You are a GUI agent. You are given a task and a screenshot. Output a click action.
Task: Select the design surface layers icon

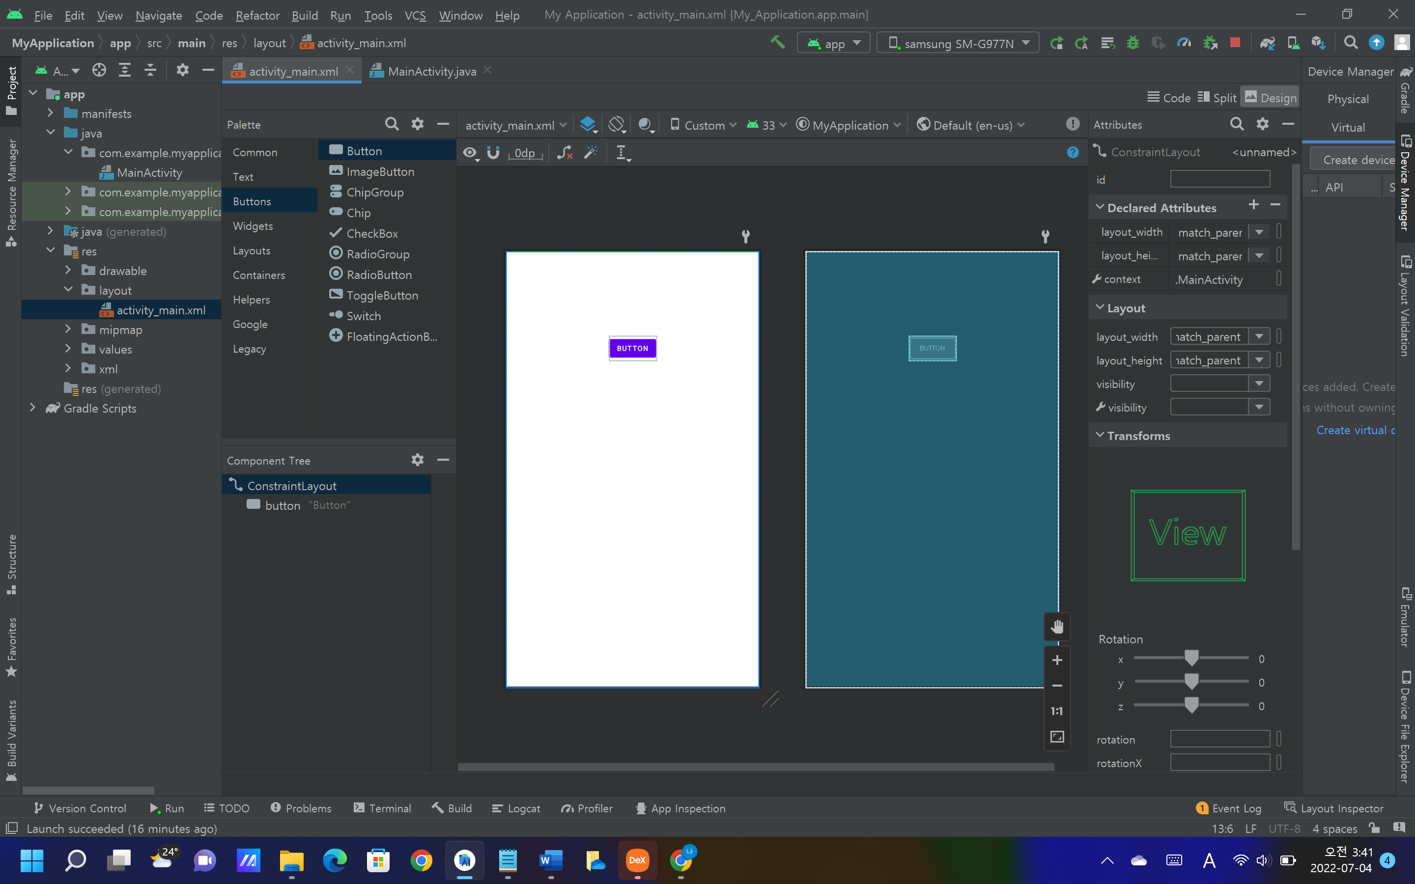pyautogui.click(x=588, y=125)
